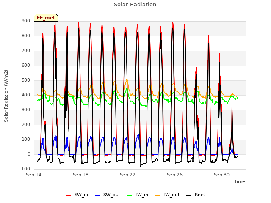Click the Sep 22 x-axis tick label
This screenshot has width=271, height=203.
(127, 175)
